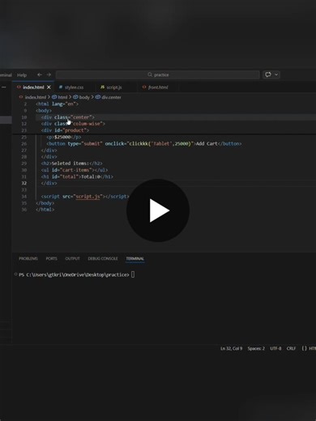Open the OUTPUT panel tab

72,258
